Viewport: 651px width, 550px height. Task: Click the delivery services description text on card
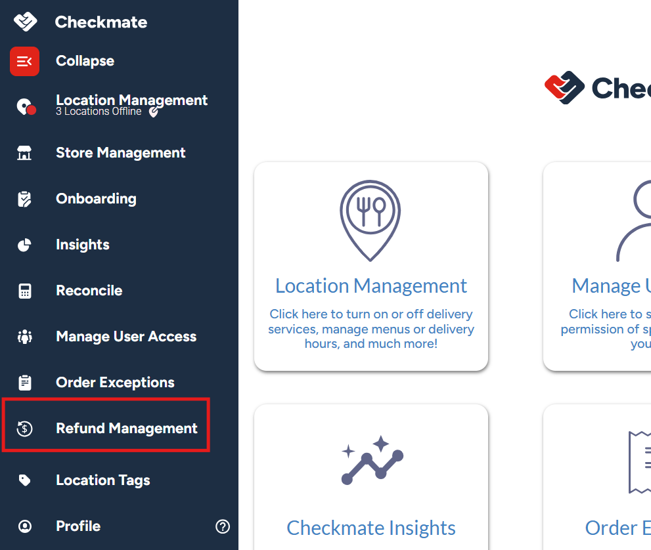370,329
